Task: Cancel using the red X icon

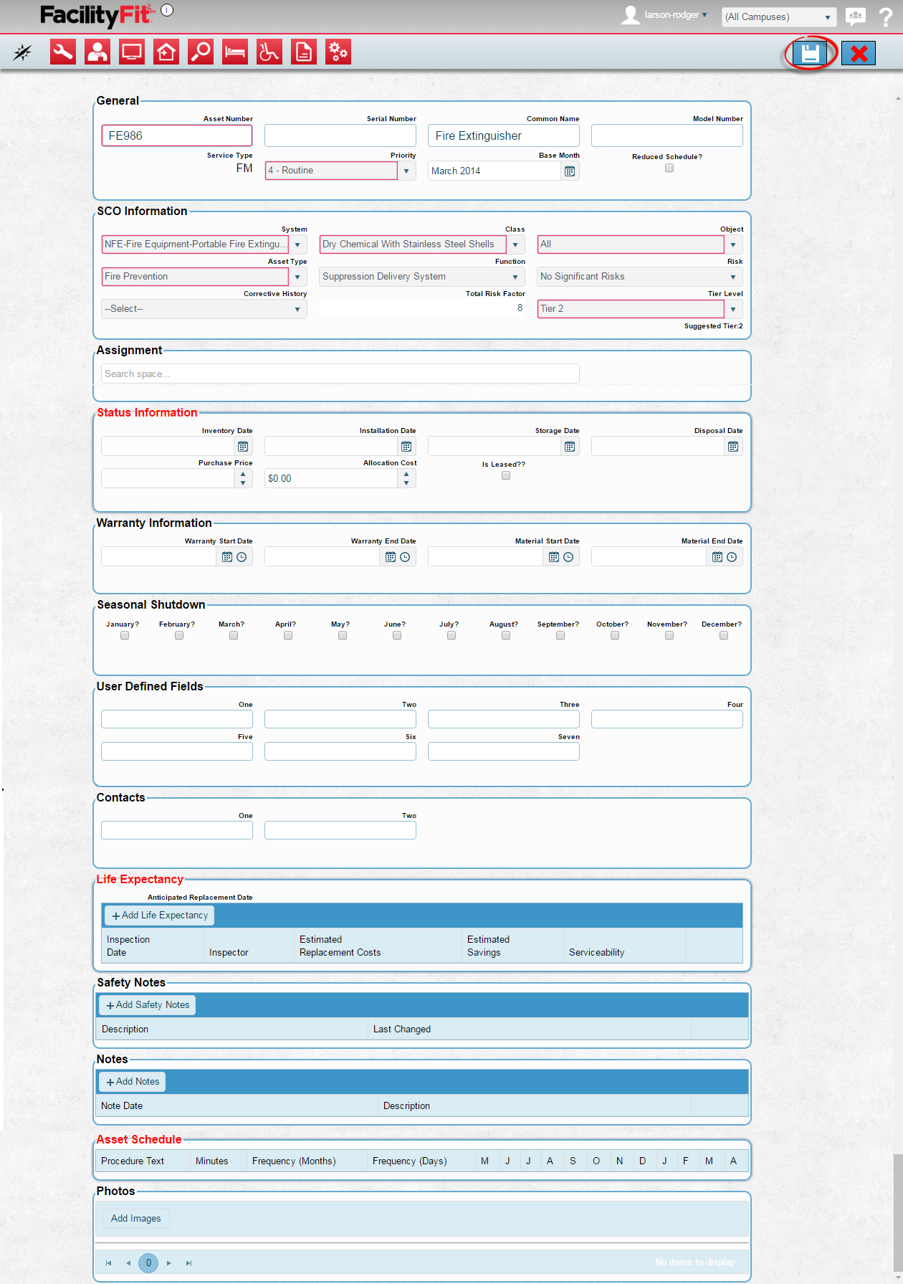Action: click(x=859, y=53)
